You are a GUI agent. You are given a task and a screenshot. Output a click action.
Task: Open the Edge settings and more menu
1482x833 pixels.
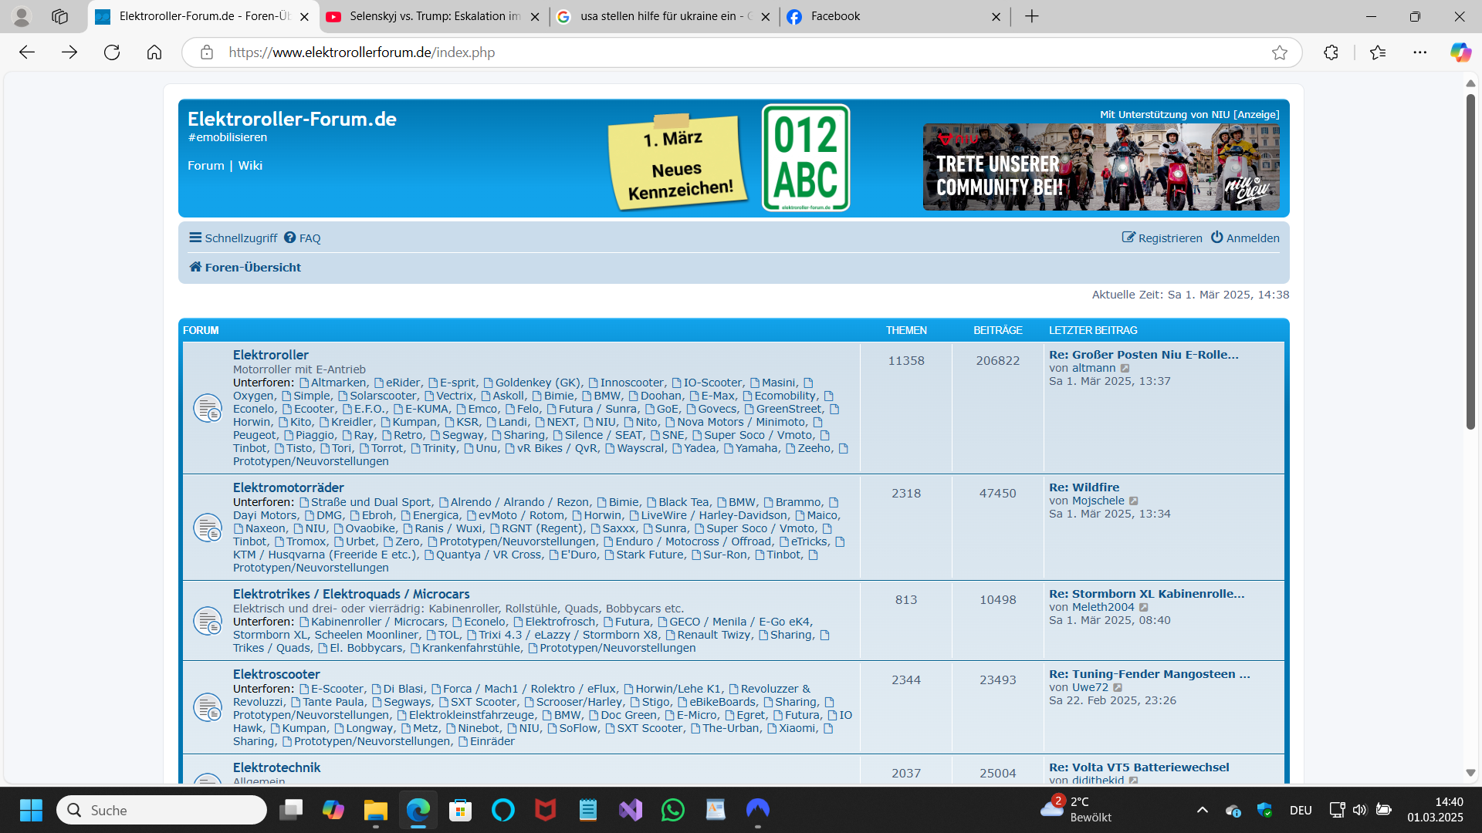click(1419, 52)
